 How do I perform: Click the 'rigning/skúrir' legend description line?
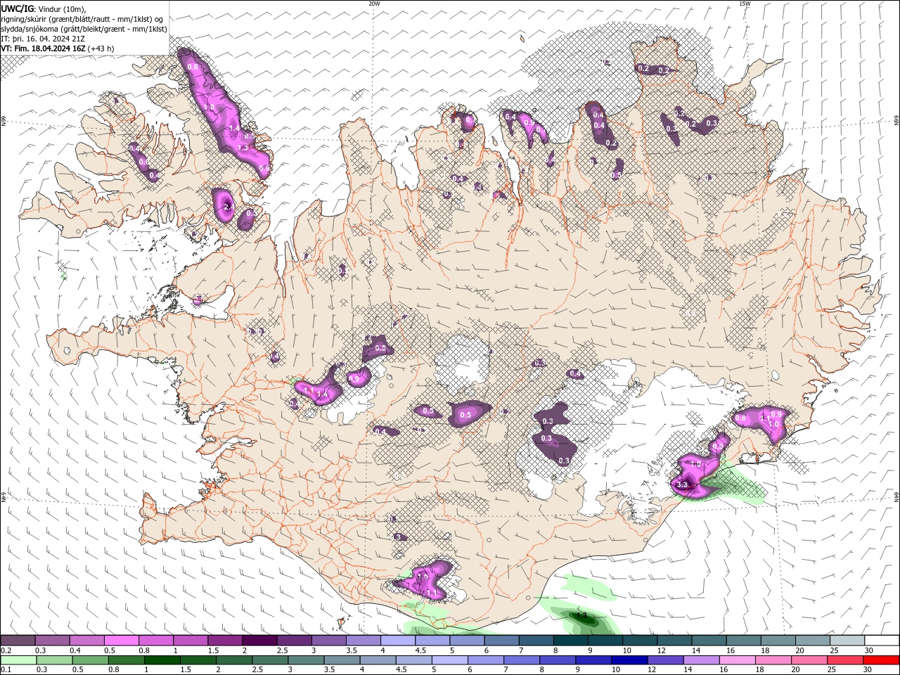click(82, 19)
